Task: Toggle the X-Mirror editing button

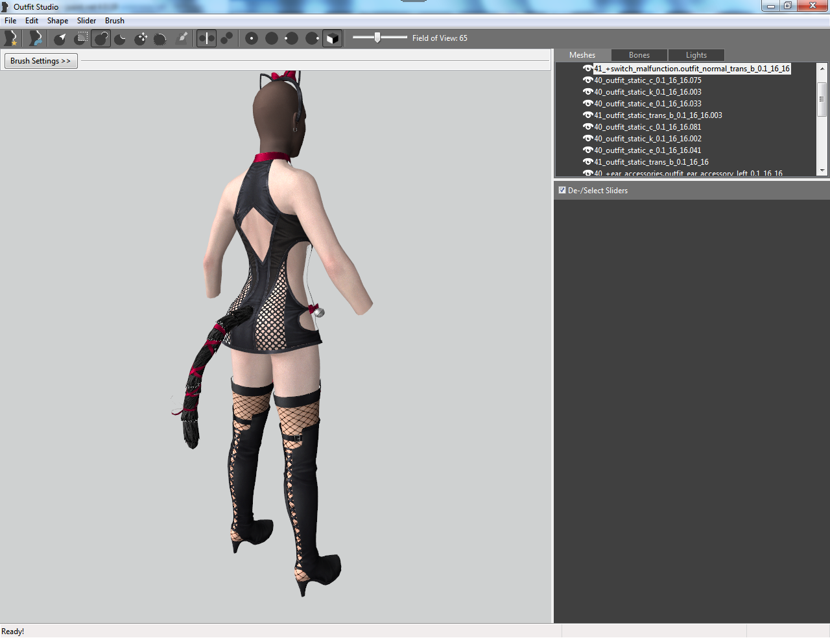Action: point(206,38)
